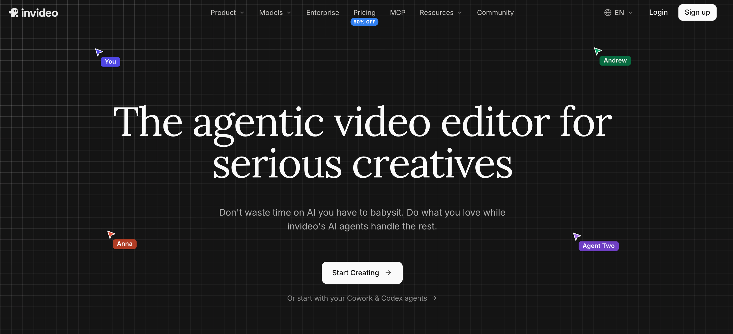Screen dimensions: 733x334
Task: Click the Start Creating button
Action: pyautogui.click(x=362, y=273)
